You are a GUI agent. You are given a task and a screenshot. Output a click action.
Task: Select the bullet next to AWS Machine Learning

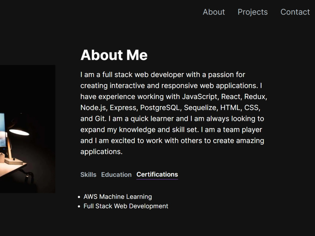78,197
